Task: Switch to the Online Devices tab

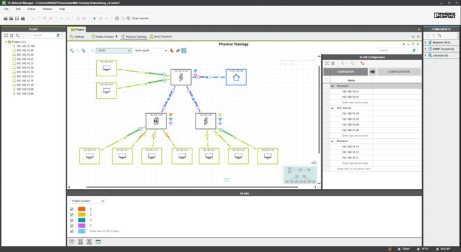Action: [104, 37]
